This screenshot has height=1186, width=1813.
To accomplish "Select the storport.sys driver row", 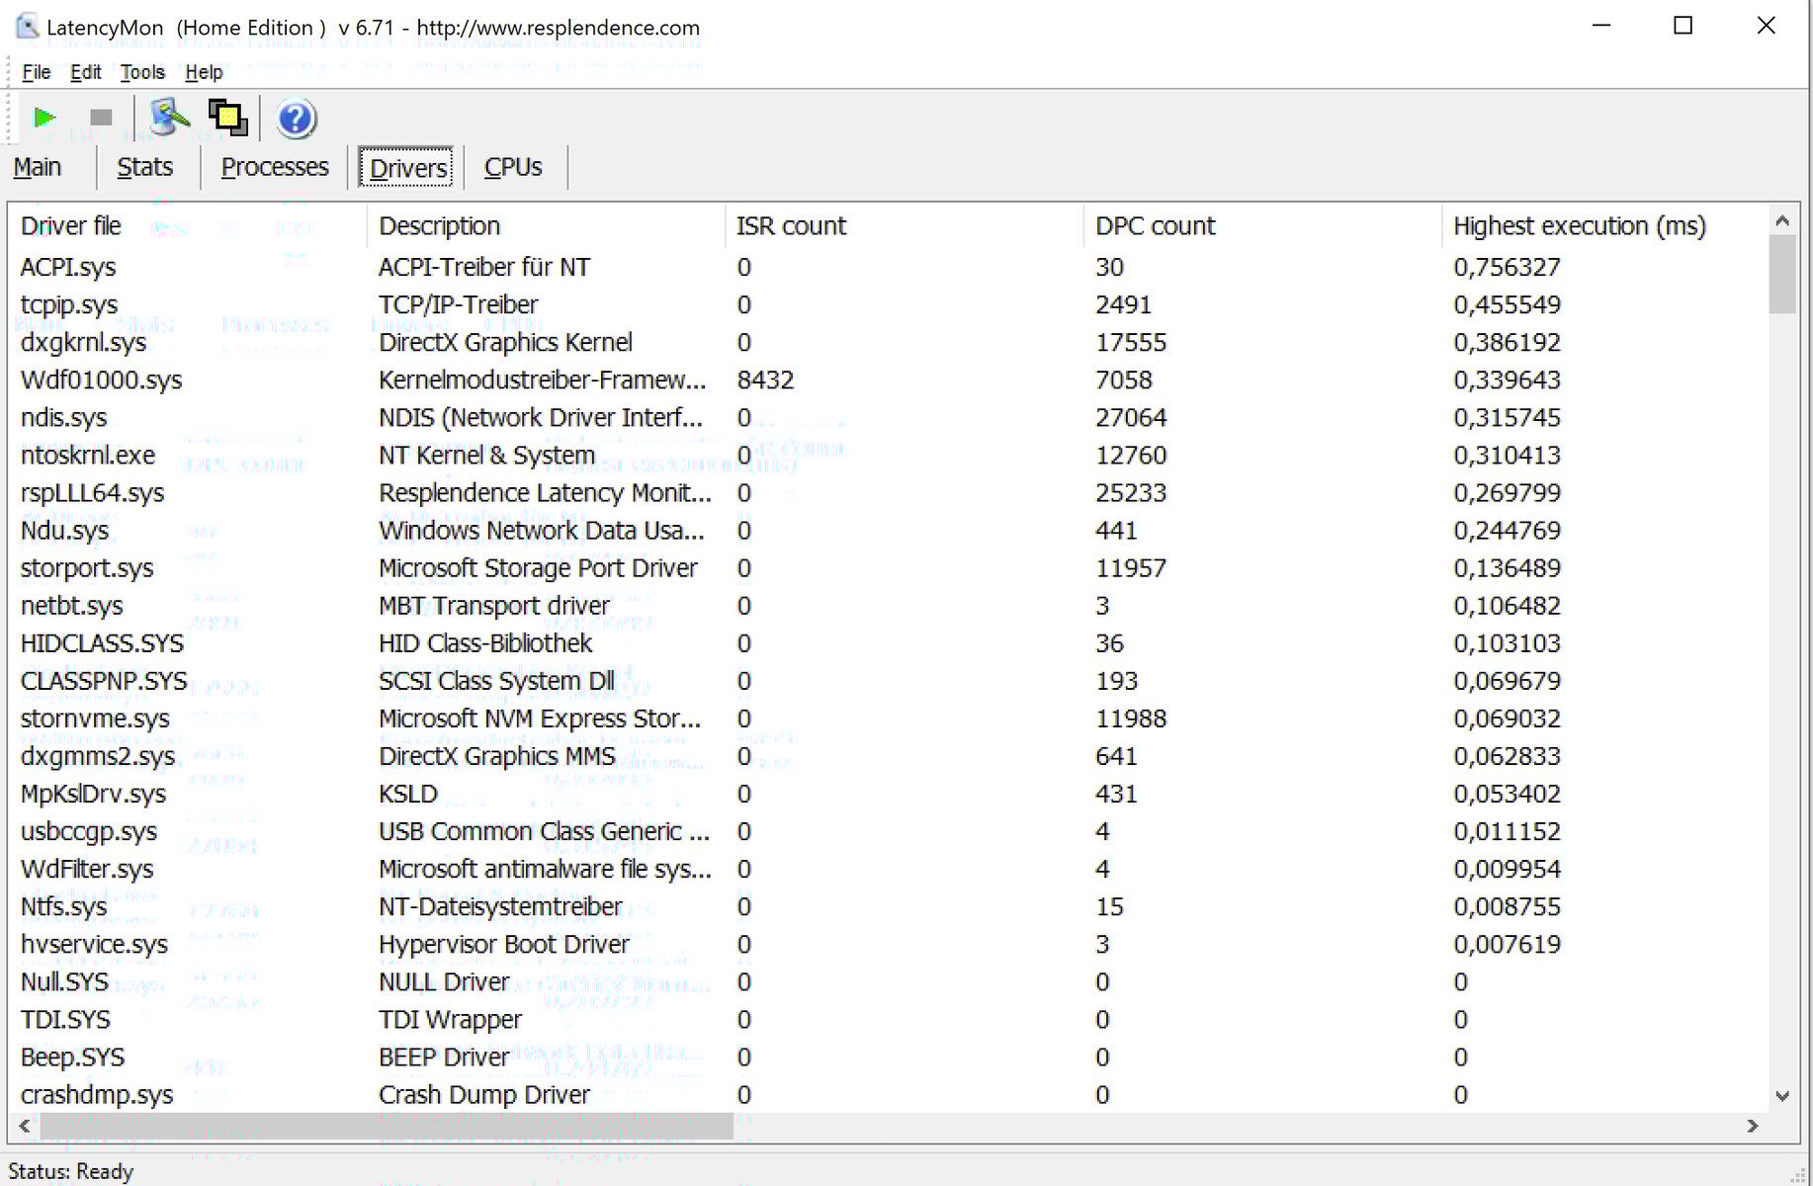I will [890, 567].
